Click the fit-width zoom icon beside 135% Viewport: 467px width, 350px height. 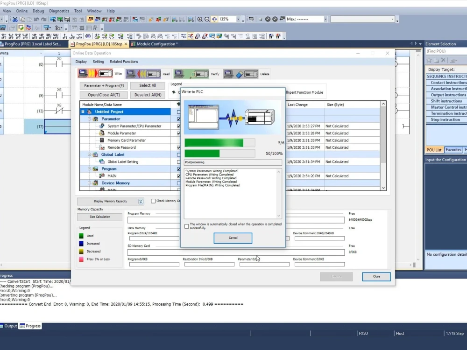coord(214,19)
